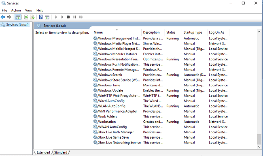Image resolution: width=263 pixels, height=156 pixels.
Task: Click the gear icon beside Windows Modules Installer
Action: (95, 54)
